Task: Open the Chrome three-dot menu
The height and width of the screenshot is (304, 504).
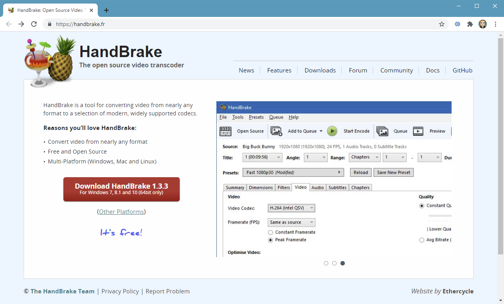Action: pos(495,24)
